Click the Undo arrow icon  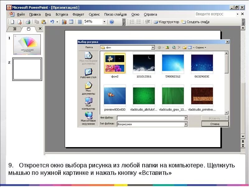[52, 22]
